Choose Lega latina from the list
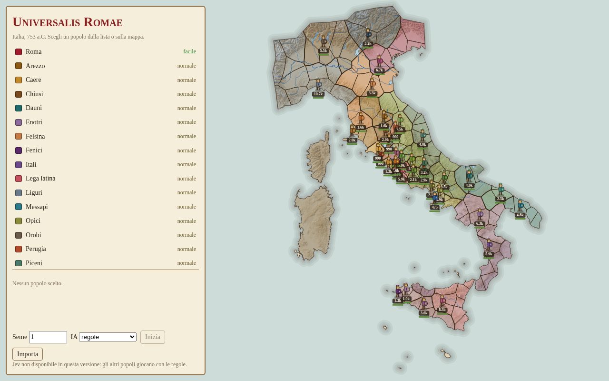Image resolution: width=609 pixels, height=381 pixels. [x=106, y=179]
